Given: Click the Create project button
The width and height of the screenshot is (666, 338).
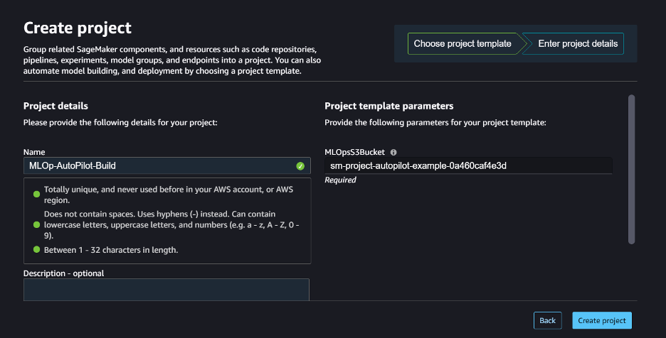Looking at the screenshot, I should 601,320.
